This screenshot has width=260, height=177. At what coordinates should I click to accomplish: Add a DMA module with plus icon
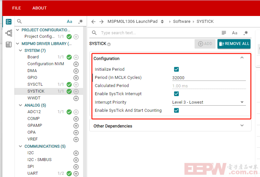[76, 71]
